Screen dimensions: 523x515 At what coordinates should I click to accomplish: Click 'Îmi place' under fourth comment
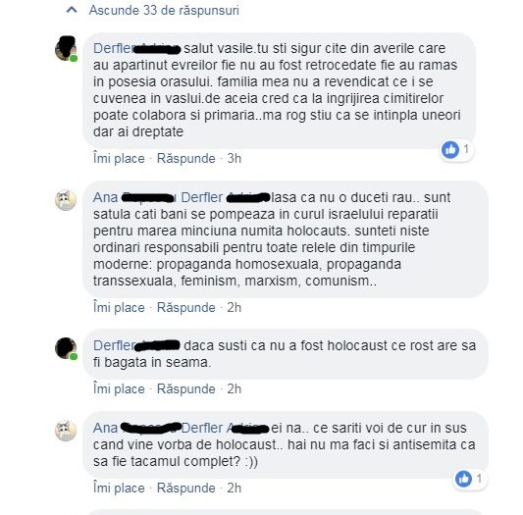pyautogui.click(x=119, y=488)
